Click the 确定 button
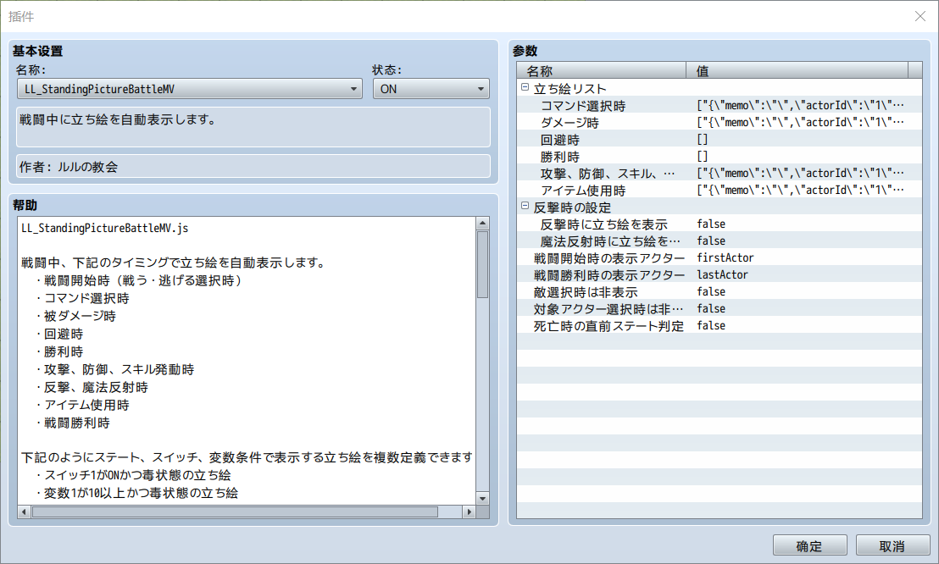The width and height of the screenshot is (939, 564). 809,545
